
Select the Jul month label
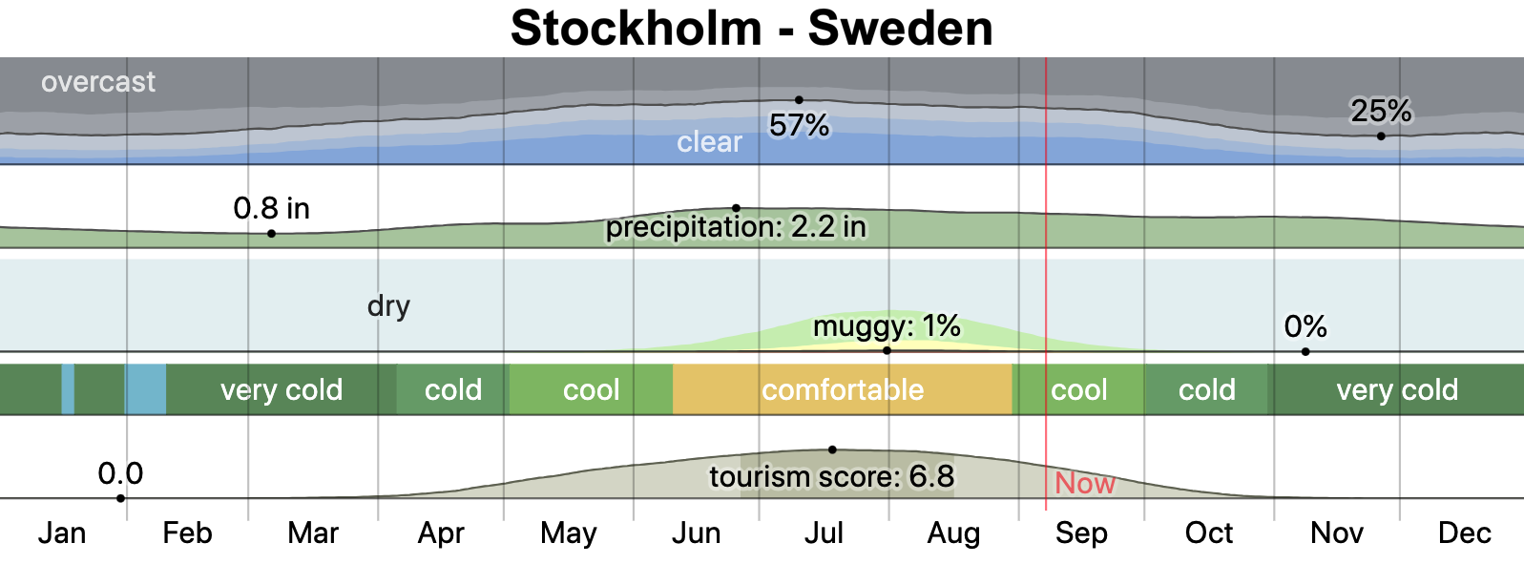point(824,533)
